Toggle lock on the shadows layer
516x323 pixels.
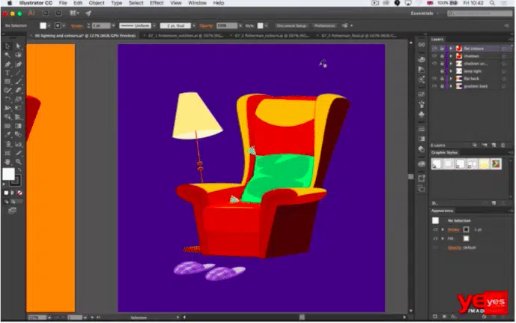(x=442, y=56)
